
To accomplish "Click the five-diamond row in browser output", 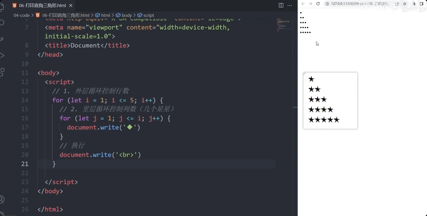I will 305,32.
